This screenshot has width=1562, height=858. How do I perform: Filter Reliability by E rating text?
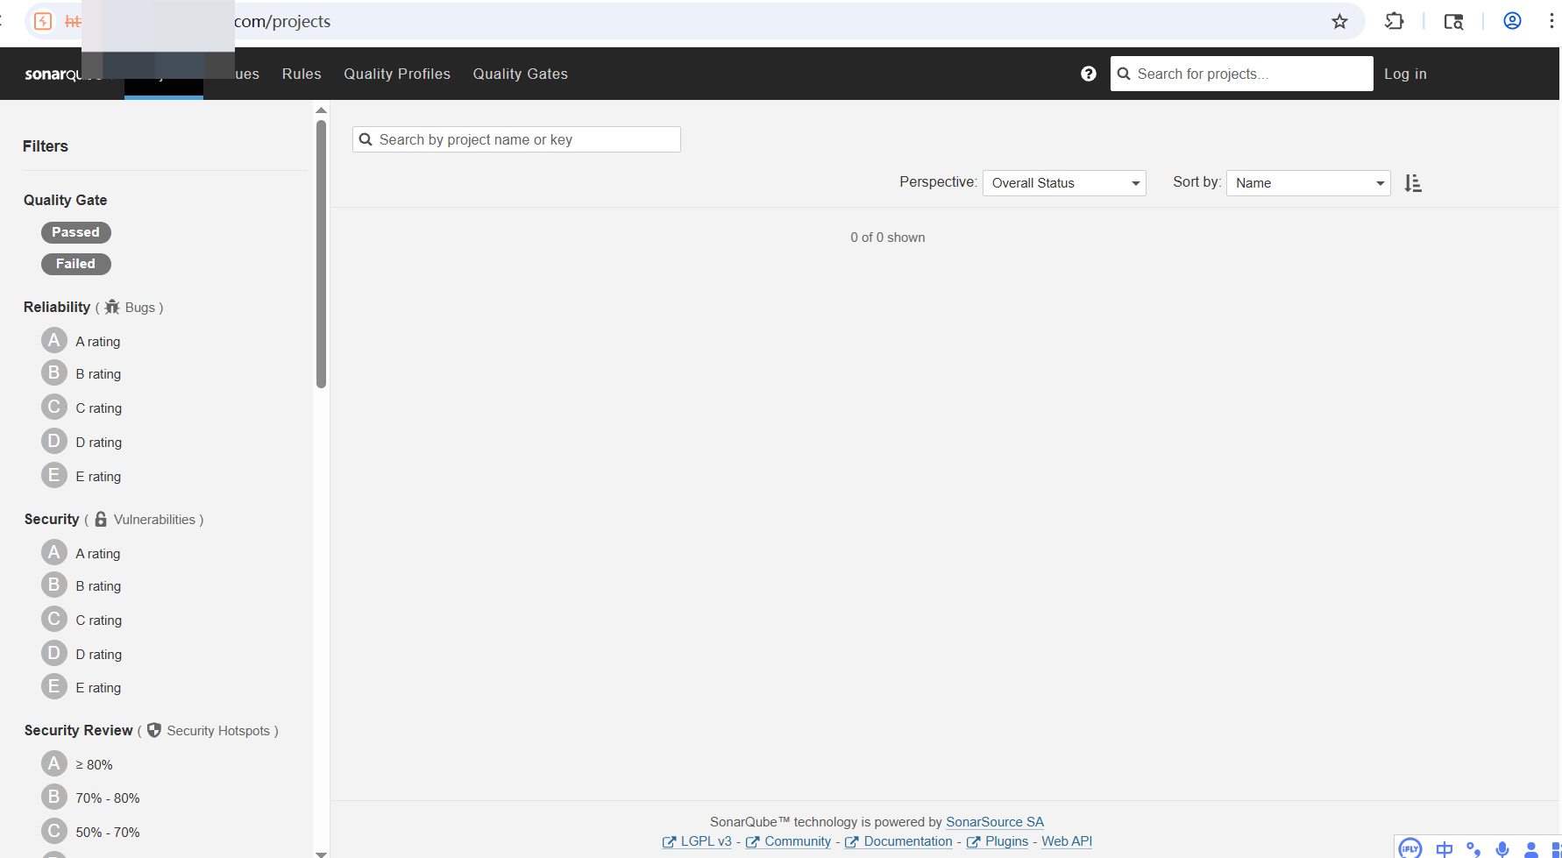click(x=98, y=477)
